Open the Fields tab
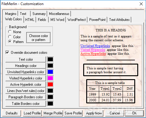Image resolution: width=146 pixels, height=118 pixels. click(42, 20)
